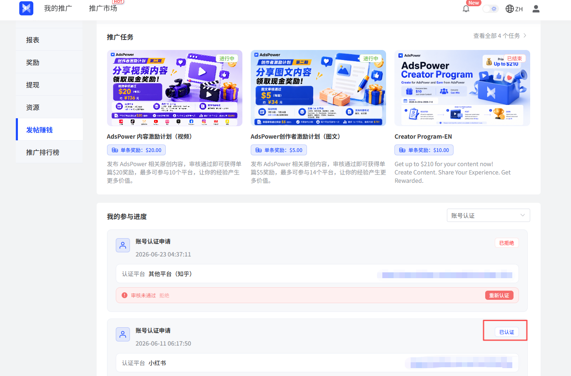
Task: Click the 单条奖励: $10.00 tag
Action: pos(424,150)
